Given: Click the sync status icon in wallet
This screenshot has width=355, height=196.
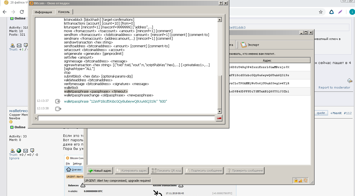Looking at the screenshot, I should (305, 180).
